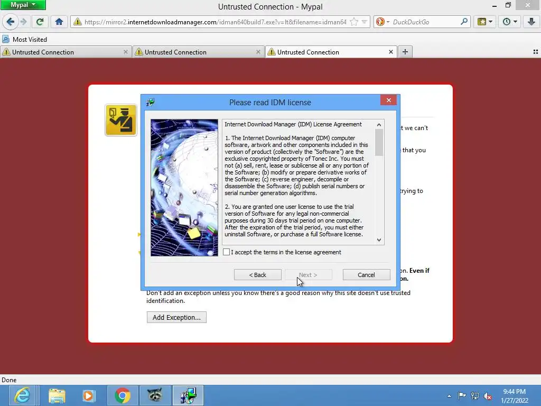Click the IDM installer title bar icon

(x=151, y=102)
